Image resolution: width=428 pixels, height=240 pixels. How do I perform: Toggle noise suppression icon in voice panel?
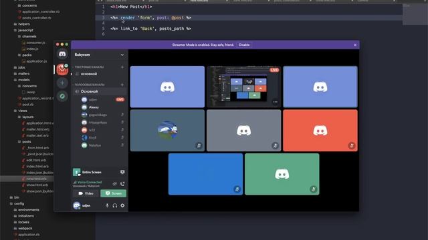click(114, 184)
